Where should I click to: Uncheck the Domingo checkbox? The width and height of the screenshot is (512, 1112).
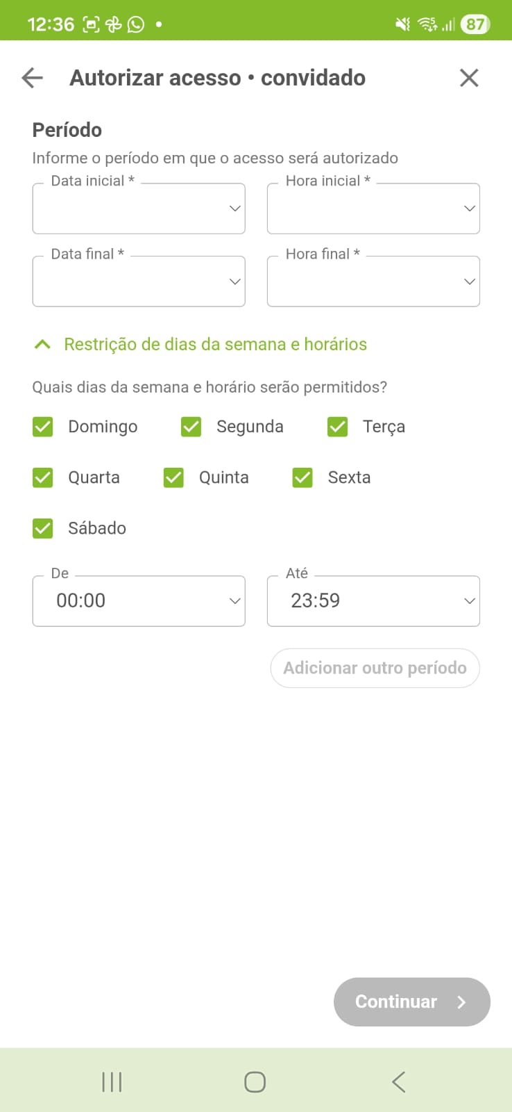43,427
